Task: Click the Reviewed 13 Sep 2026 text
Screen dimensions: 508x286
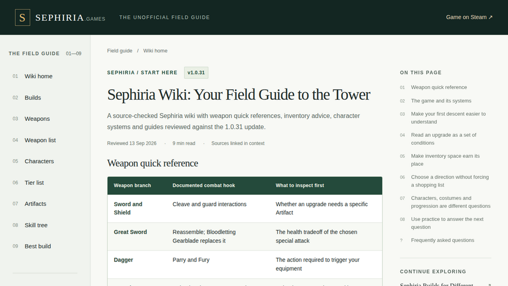Action: [x=132, y=144]
